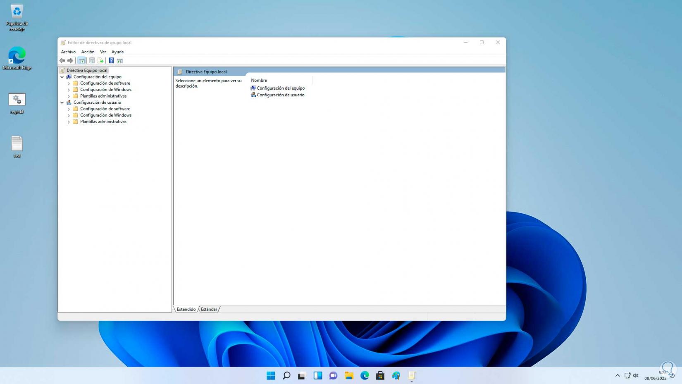
Task: Click the Forward arrow in the toolbar
Action: [x=70, y=61]
